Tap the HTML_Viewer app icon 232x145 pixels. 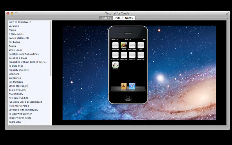132,45
